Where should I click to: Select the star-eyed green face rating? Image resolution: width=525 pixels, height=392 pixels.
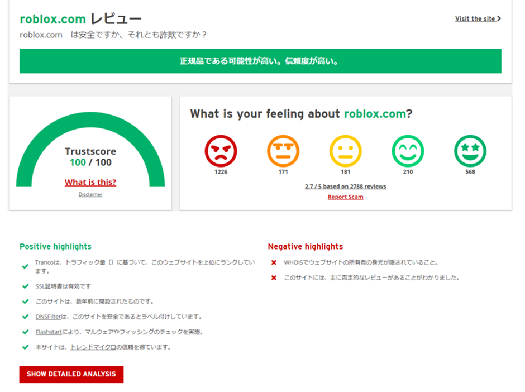pyautogui.click(x=470, y=151)
